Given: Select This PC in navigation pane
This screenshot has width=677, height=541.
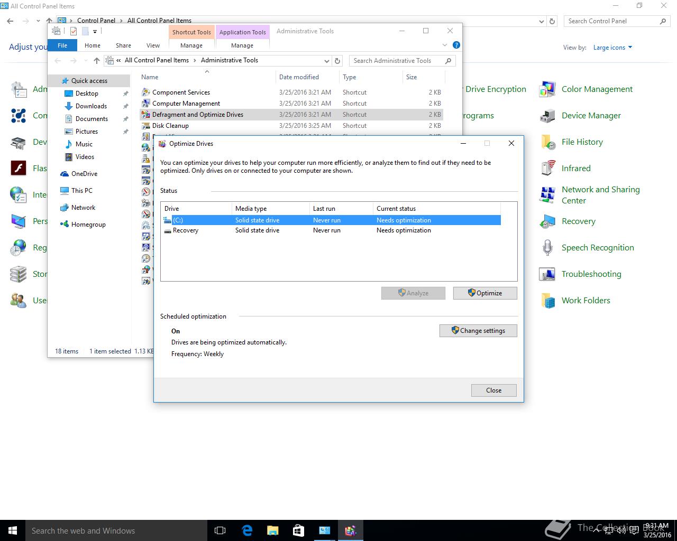Looking at the screenshot, I should coord(82,191).
